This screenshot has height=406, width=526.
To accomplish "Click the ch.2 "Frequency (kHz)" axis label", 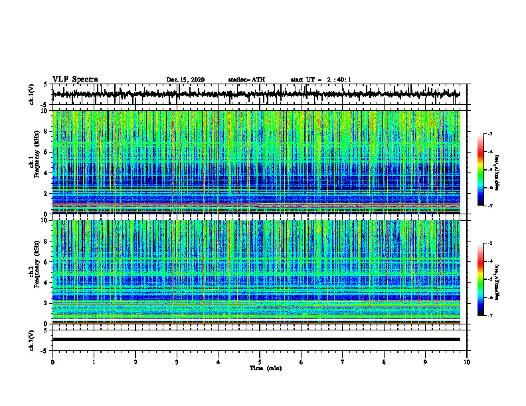I will [37, 264].
